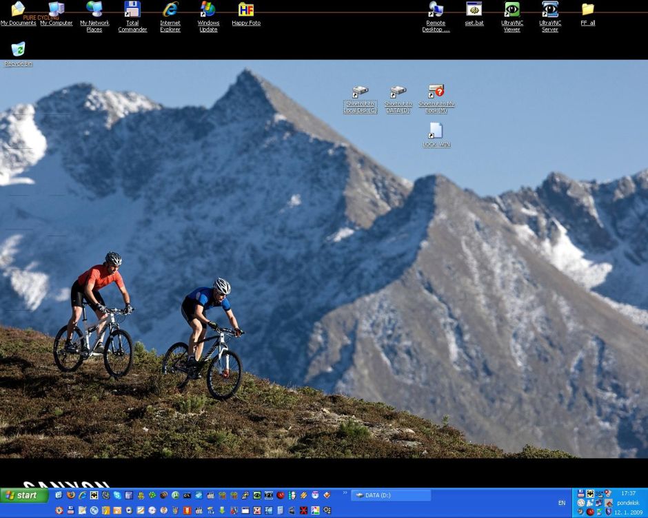This screenshot has width=648, height=518.
Task: Open the LOCK_WIN file icon
Action: pos(436,131)
